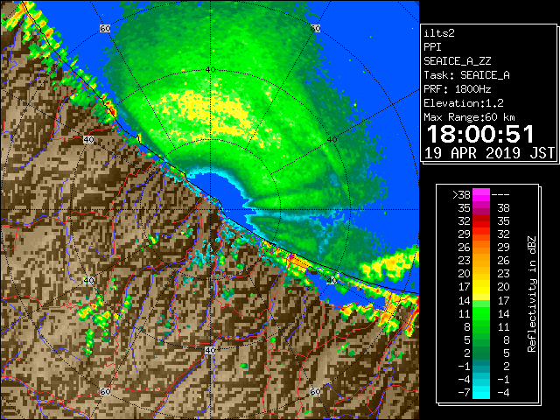Click the "18:00:51" timestamp

tap(480, 134)
